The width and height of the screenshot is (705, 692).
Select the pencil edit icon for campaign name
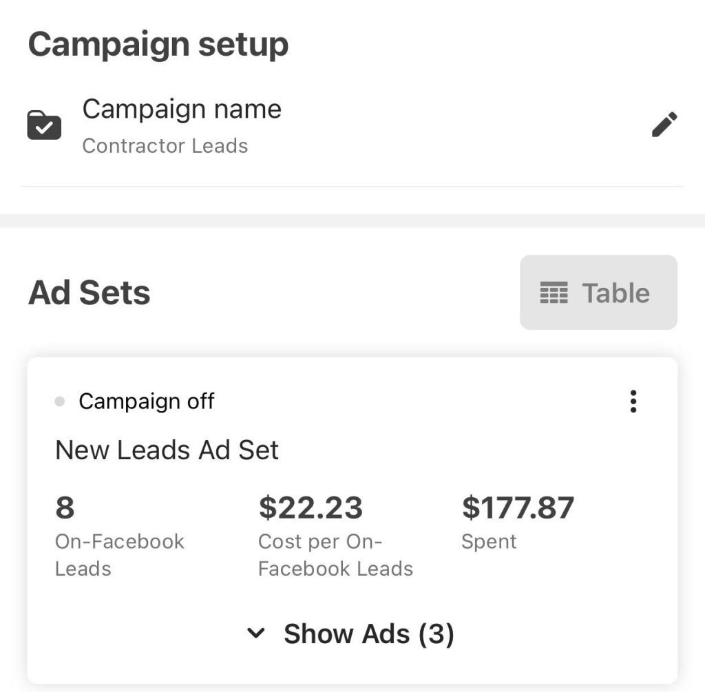(664, 125)
